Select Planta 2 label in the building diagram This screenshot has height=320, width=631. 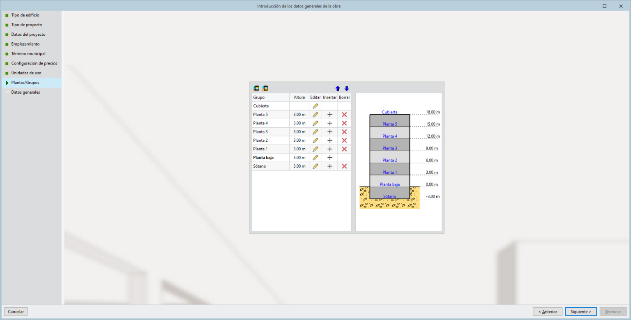pyautogui.click(x=389, y=160)
